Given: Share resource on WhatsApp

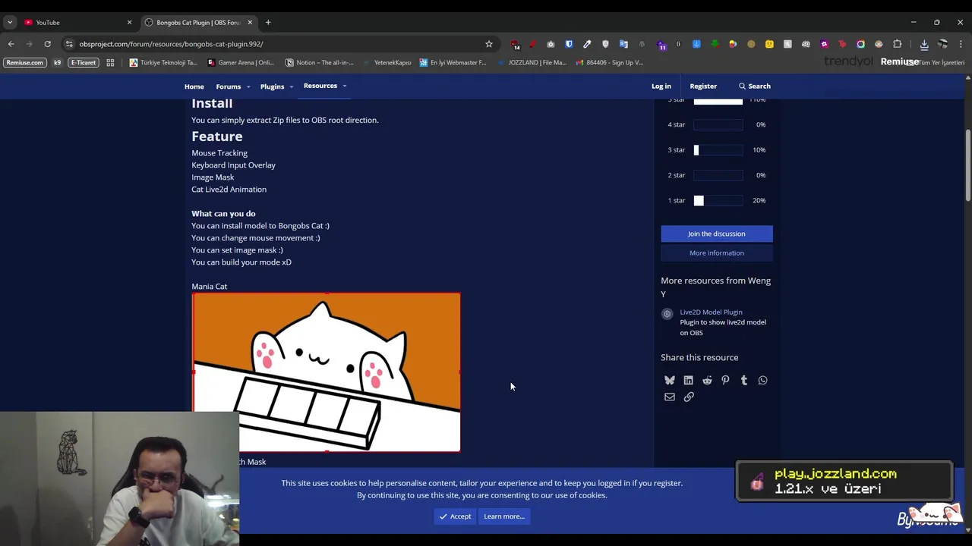Looking at the screenshot, I should pos(762,381).
